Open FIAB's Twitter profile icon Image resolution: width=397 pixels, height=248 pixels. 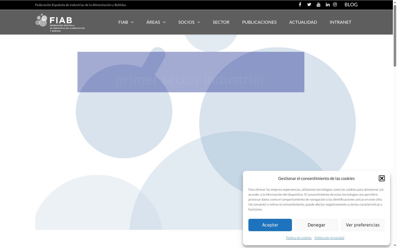click(309, 4)
